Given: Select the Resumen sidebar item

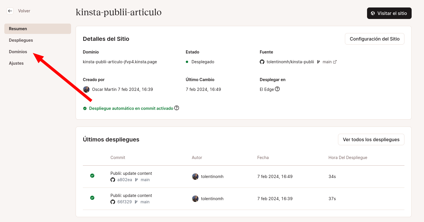Looking at the screenshot, I should 18,28.
